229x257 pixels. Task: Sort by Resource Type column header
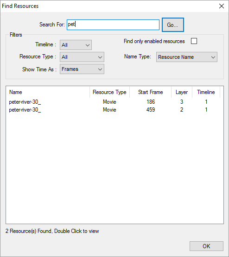[x=109, y=92]
